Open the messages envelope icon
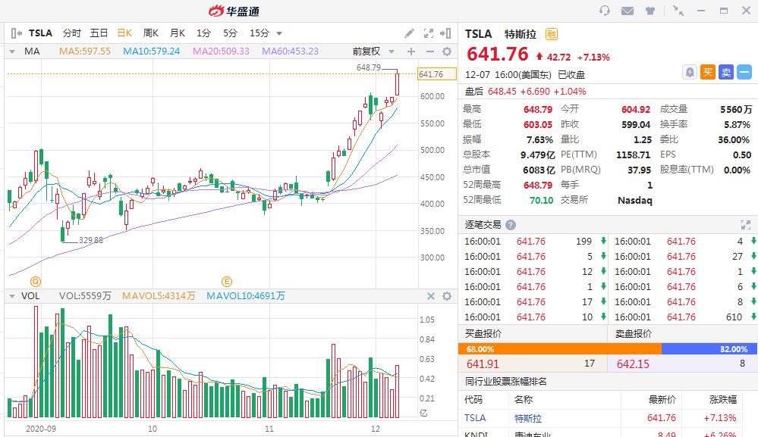 [627, 11]
